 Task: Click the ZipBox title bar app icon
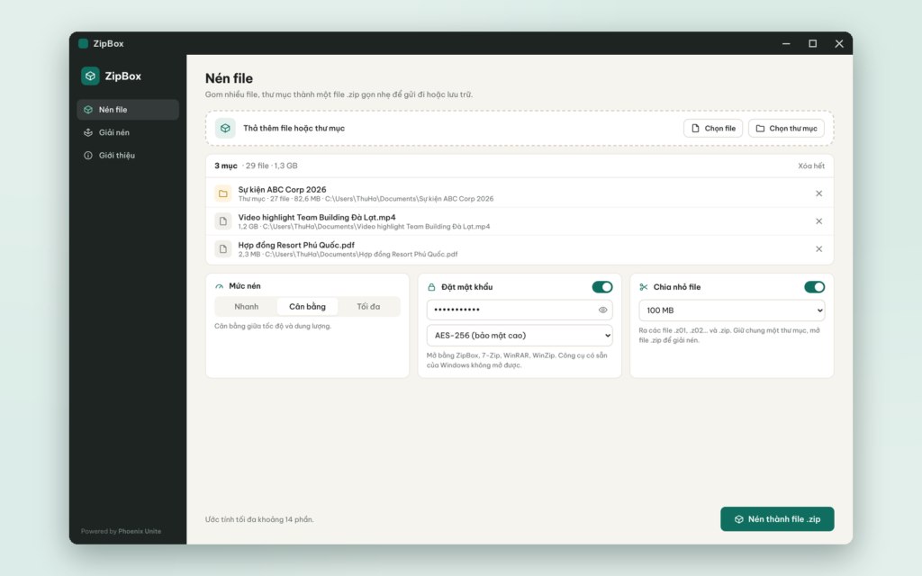coord(84,43)
